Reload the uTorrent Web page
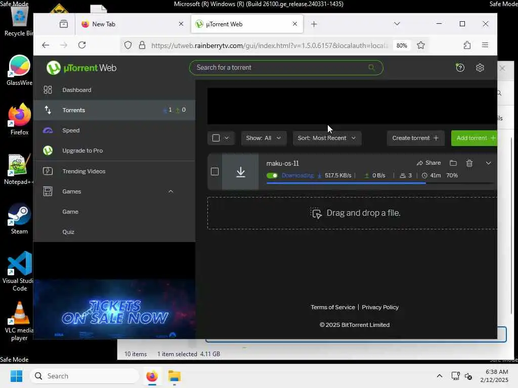The image size is (518, 388). click(82, 45)
